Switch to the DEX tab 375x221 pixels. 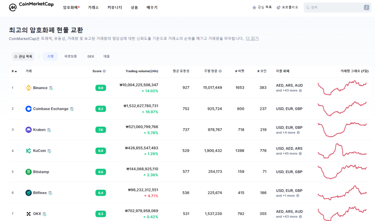tap(91, 57)
